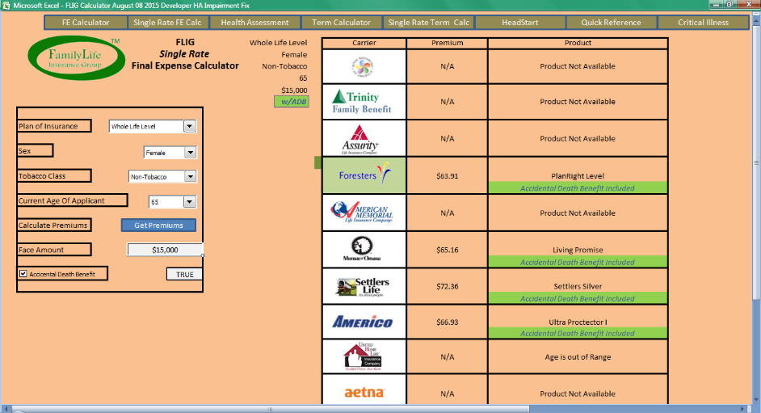
Task: Click the Plan of Insurance label
Action: click(x=54, y=126)
